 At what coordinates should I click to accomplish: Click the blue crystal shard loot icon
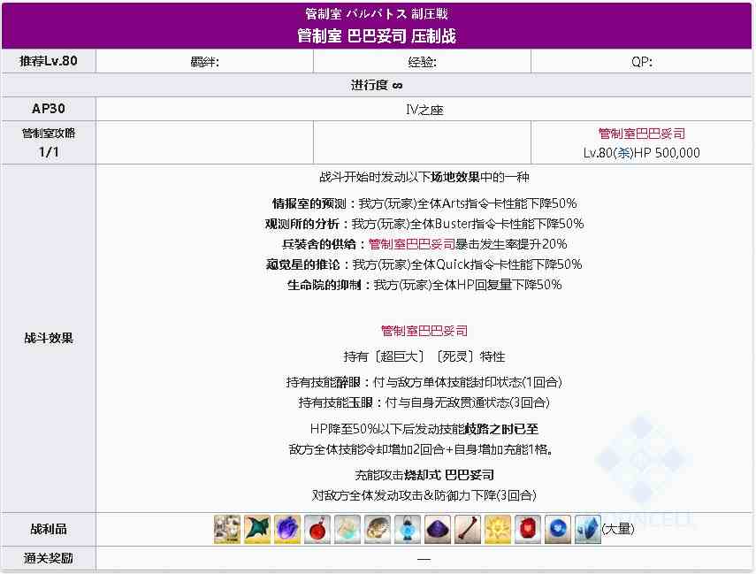(x=588, y=529)
